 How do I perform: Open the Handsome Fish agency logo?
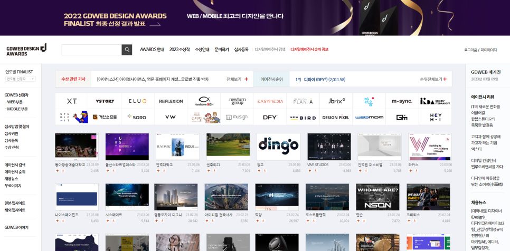pos(204,101)
